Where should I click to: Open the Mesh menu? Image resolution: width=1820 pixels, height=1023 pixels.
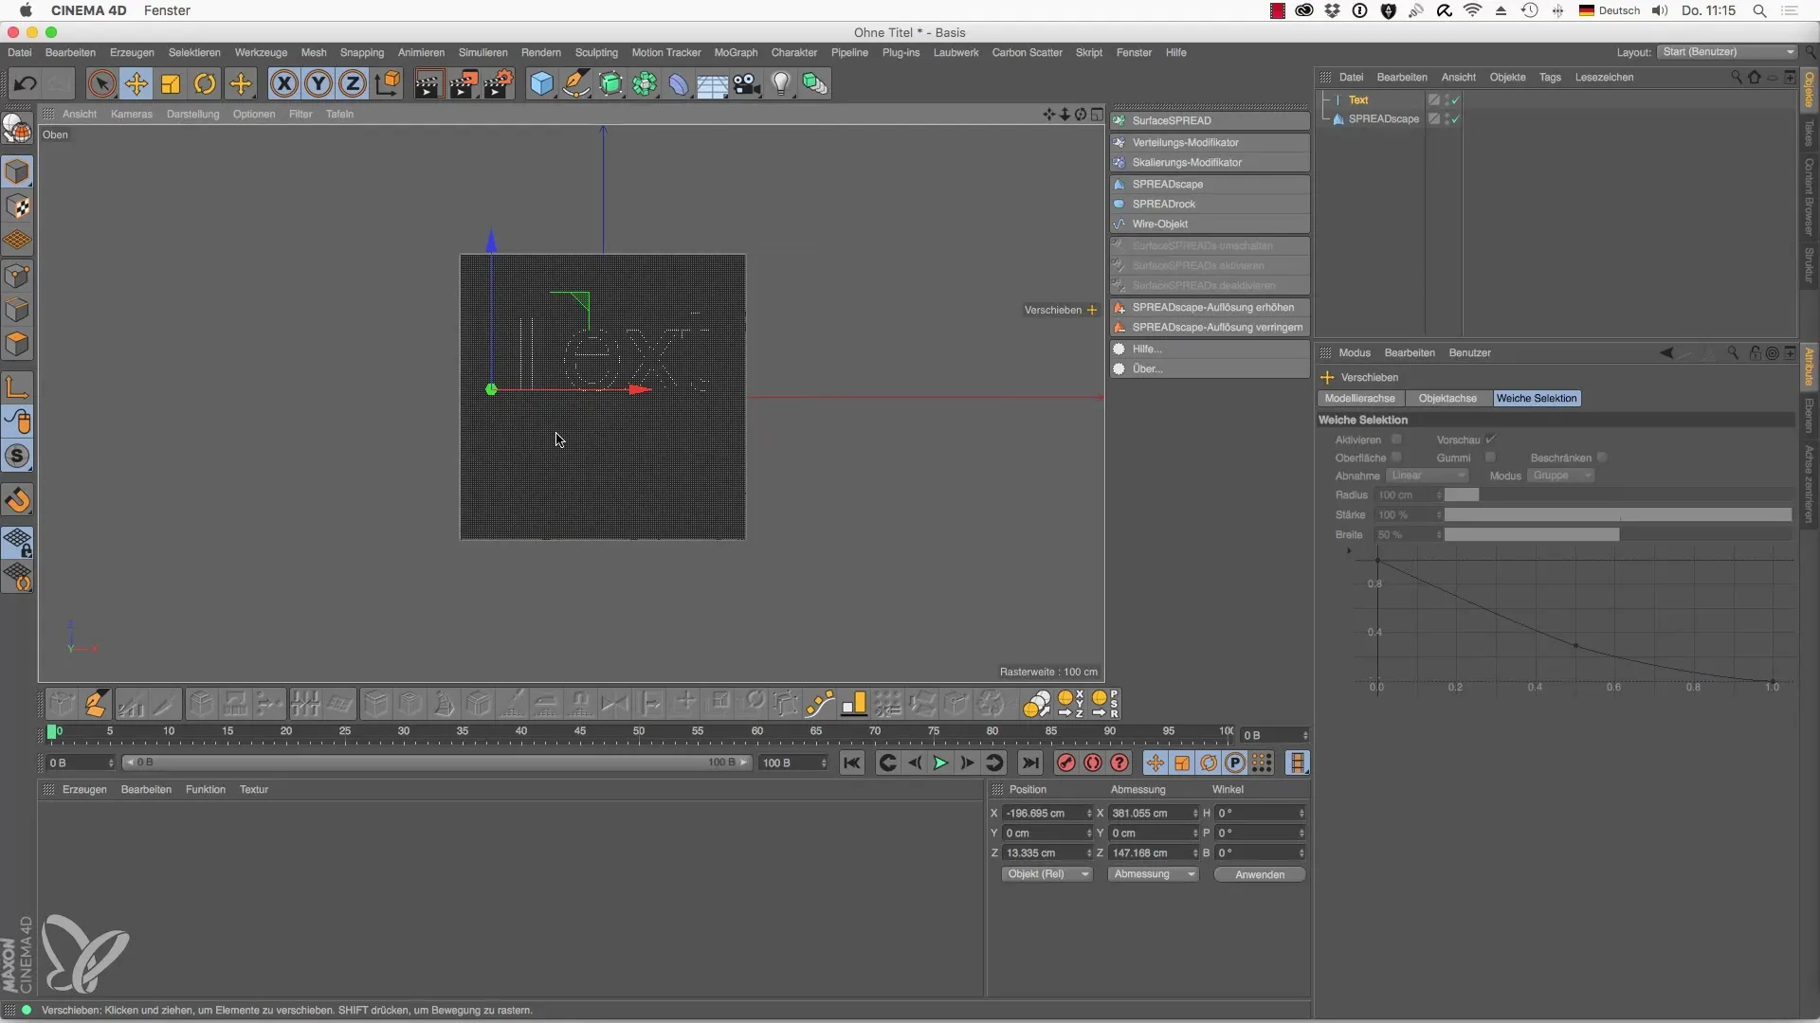pos(314,53)
